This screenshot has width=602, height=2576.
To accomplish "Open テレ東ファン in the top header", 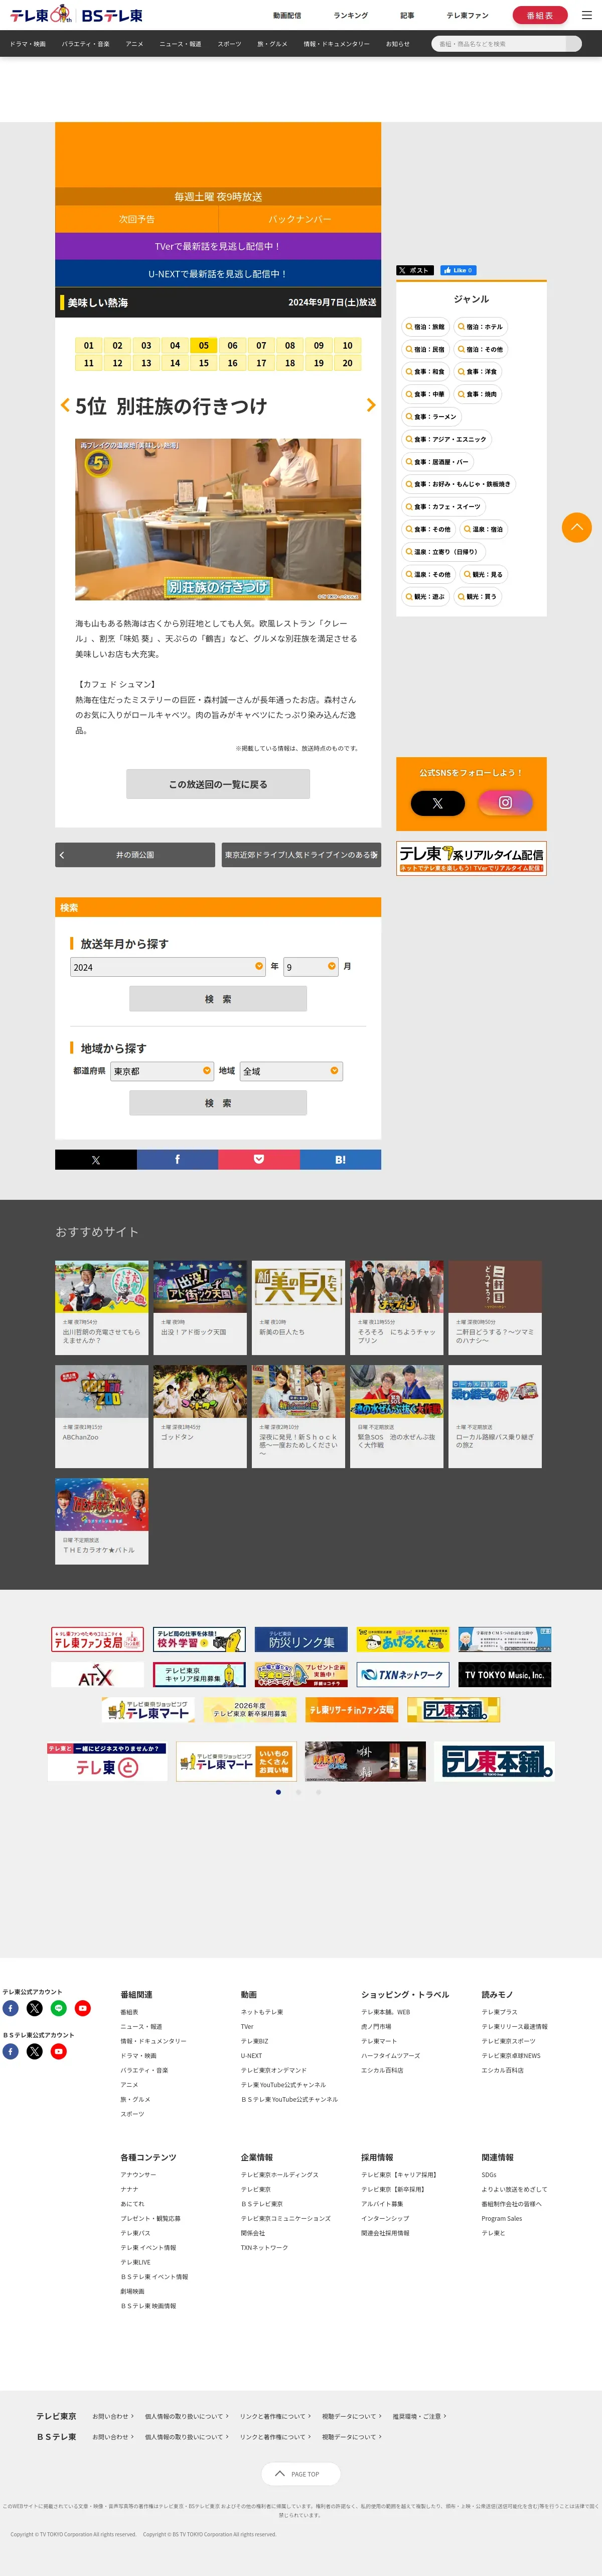I will [467, 15].
